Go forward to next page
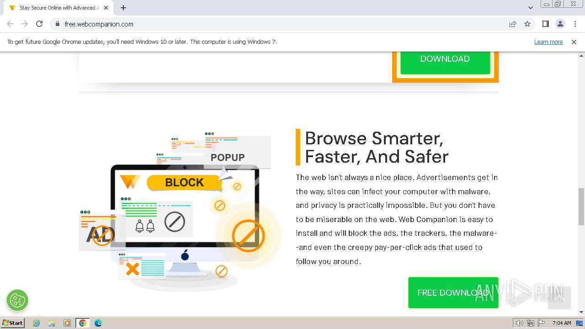The image size is (585, 329). coord(25,24)
